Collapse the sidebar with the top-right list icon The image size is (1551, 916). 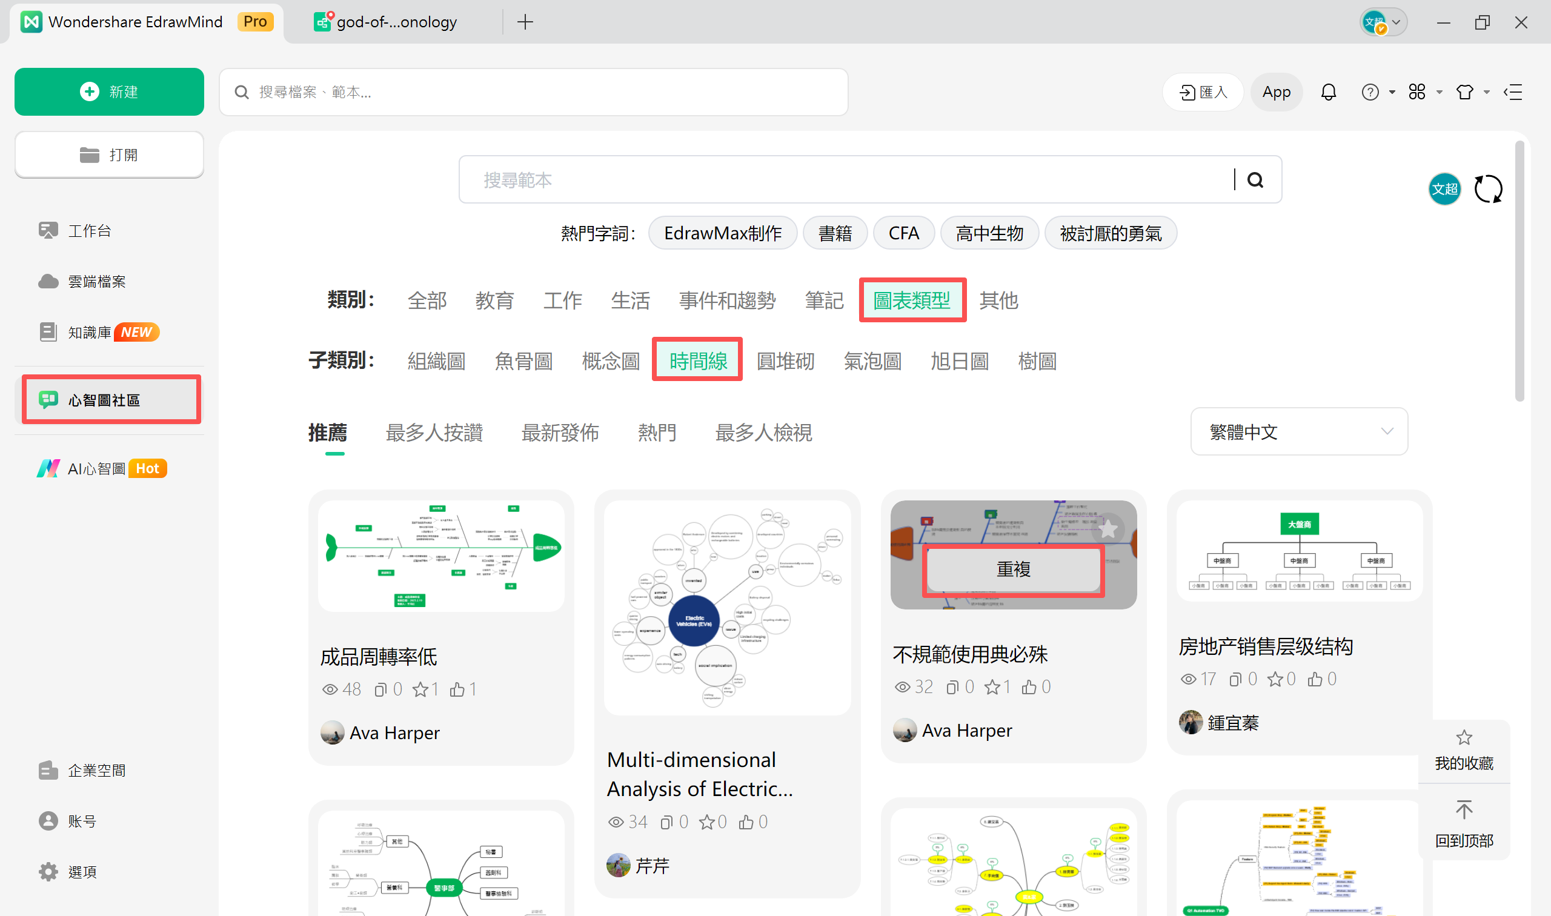[x=1513, y=92]
